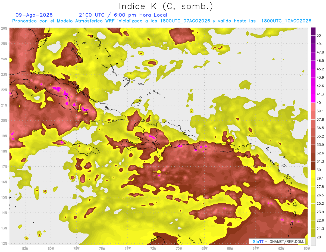Screen dimensions: 326x252
Task: Click the '62W' longitude label
Action: pos(281,248)
